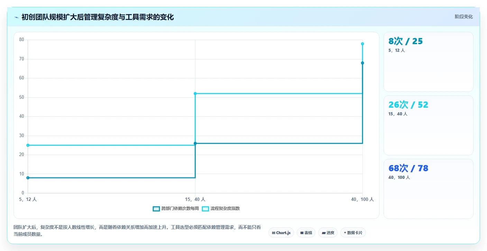Click the dark teal legend swatch for 跨部门依赖次数每周
Viewport: 487px width, 251px height.
(156, 209)
